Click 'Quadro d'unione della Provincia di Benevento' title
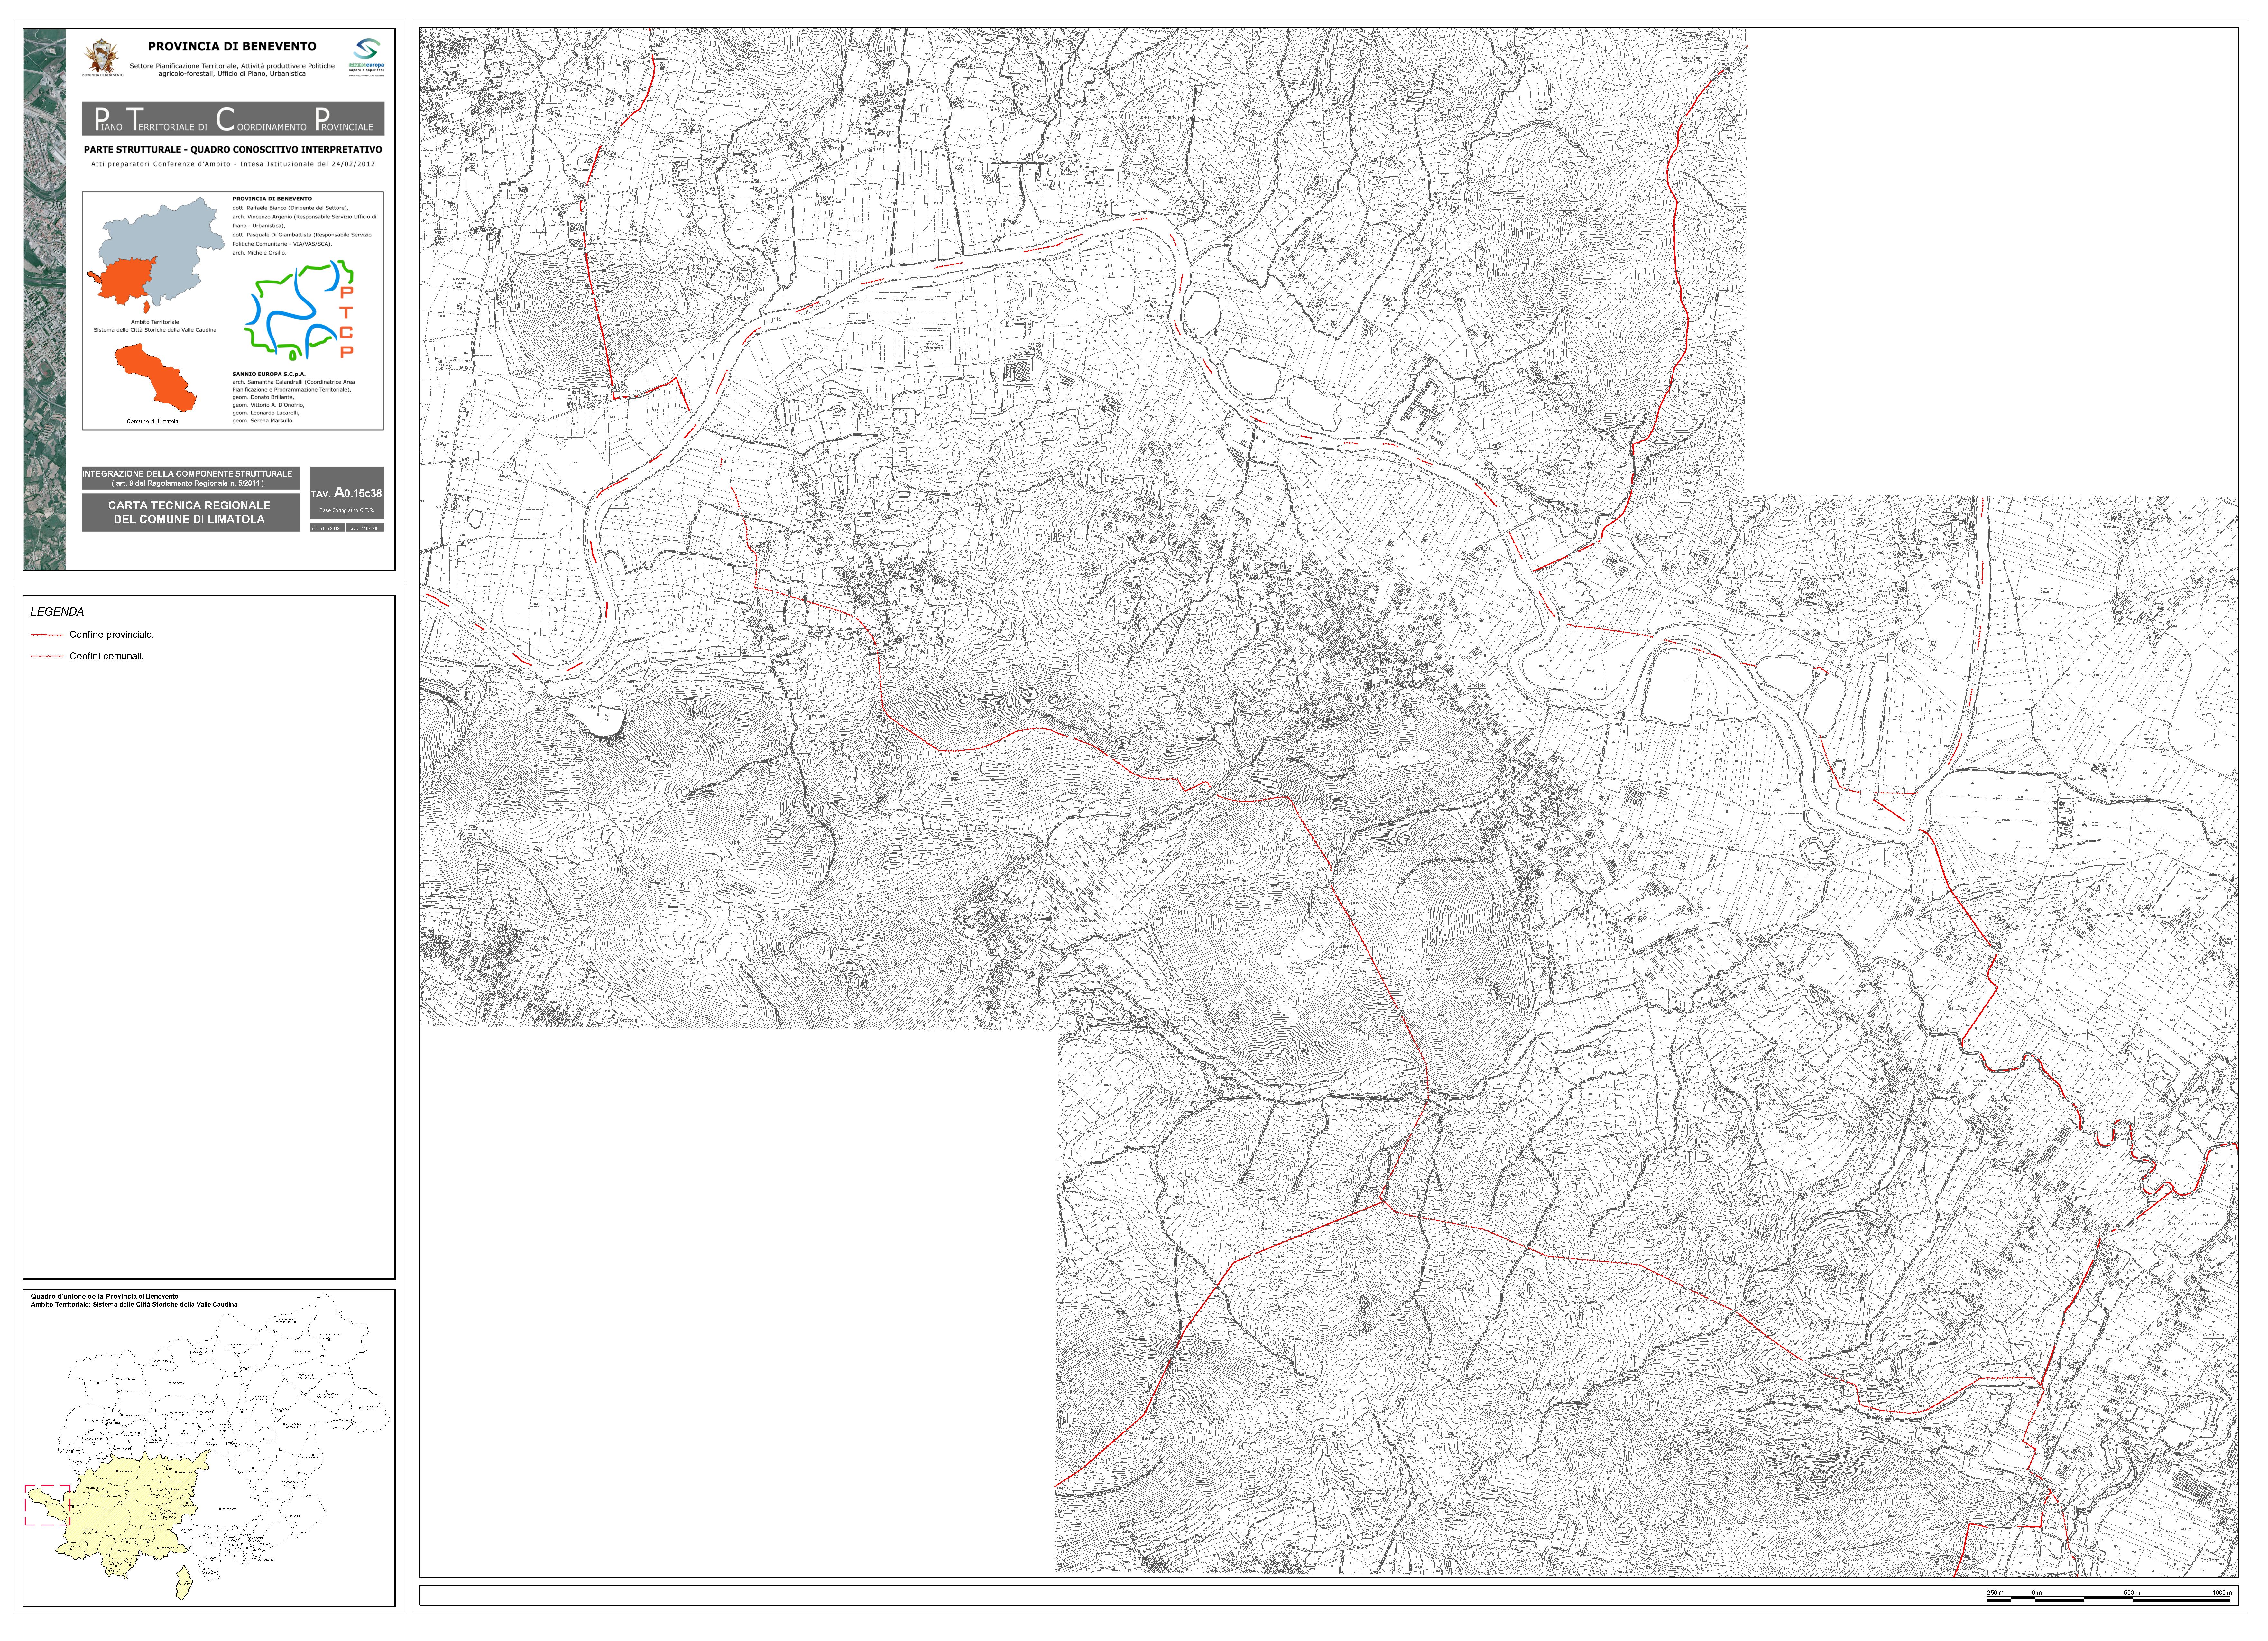Image resolution: width=2268 pixels, height=1641 pixels. pyautogui.click(x=105, y=1297)
